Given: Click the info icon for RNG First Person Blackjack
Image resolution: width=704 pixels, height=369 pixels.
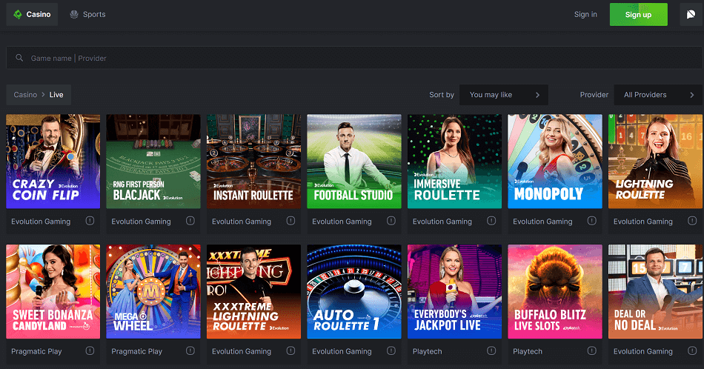Looking at the screenshot, I should click(190, 220).
